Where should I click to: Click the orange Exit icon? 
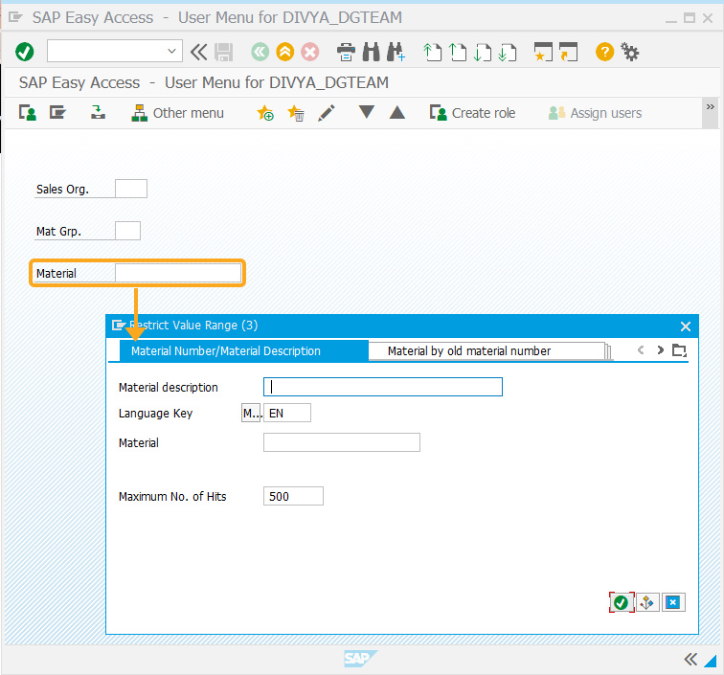click(284, 52)
